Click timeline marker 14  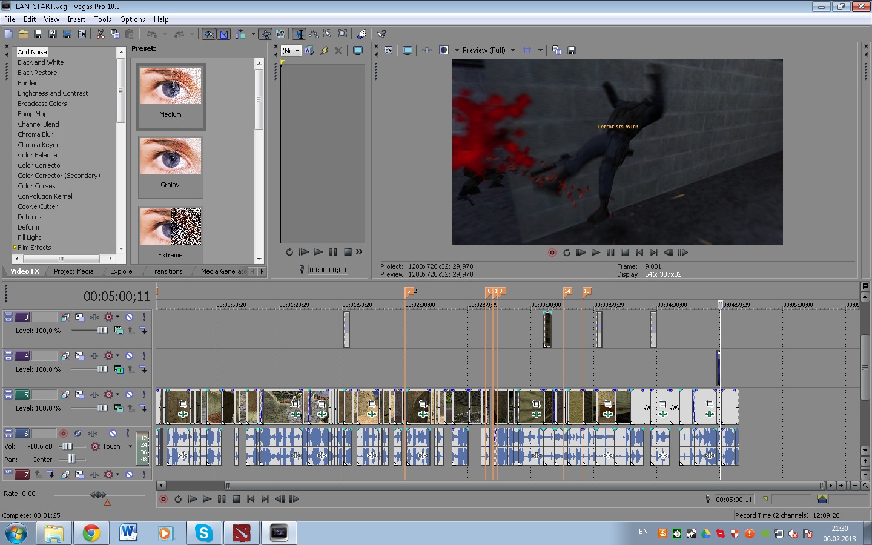tap(567, 291)
